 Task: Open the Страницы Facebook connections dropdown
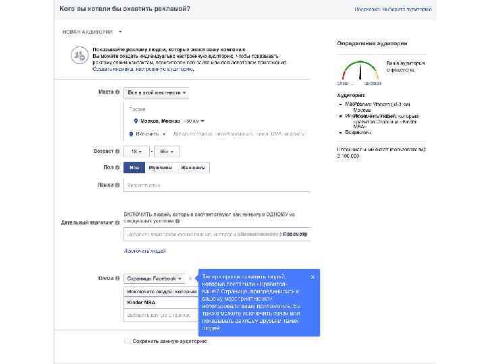click(x=155, y=278)
